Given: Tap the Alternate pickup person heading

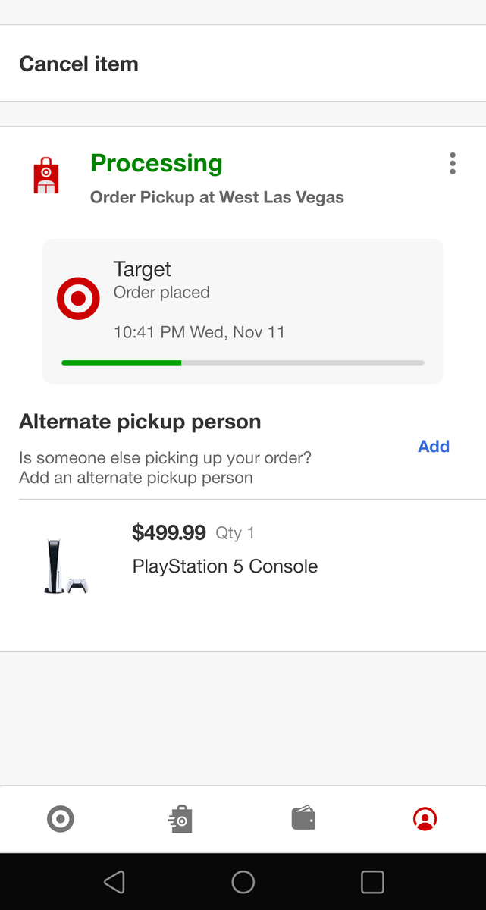Looking at the screenshot, I should click(x=140, y=422).
